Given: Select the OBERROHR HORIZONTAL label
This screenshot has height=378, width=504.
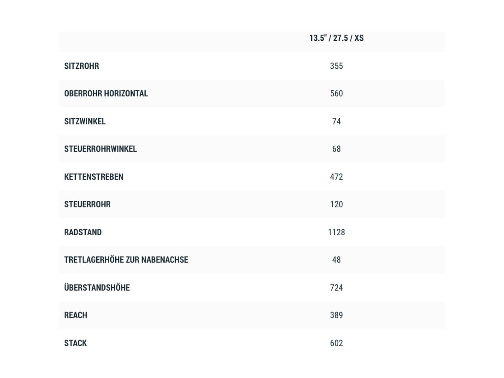Looking at the screenshot, I should tap(106, 94).
